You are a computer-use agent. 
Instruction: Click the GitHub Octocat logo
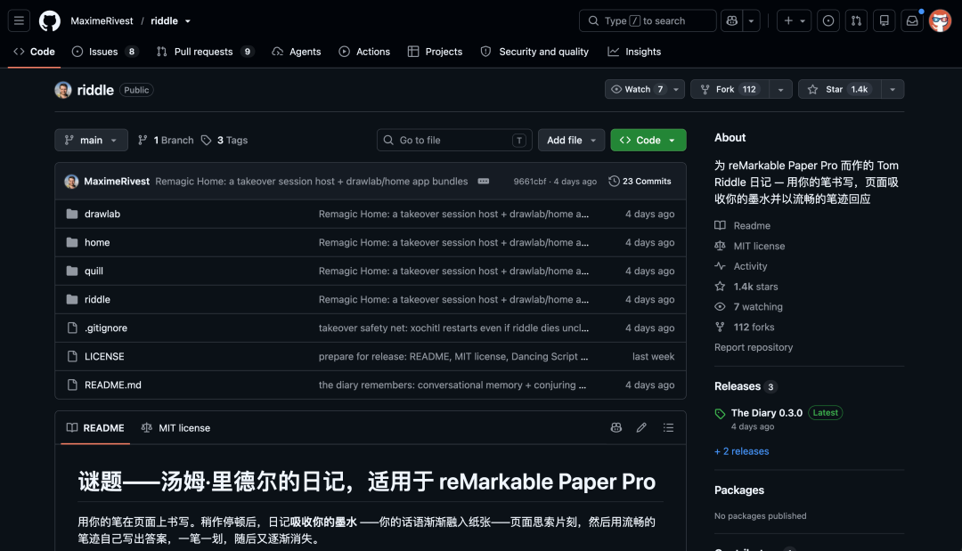50,20
